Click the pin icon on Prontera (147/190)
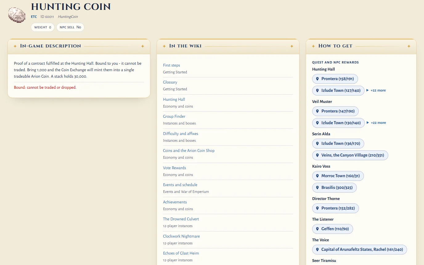Viewport: 424px width, 265px height. (317, 111)
